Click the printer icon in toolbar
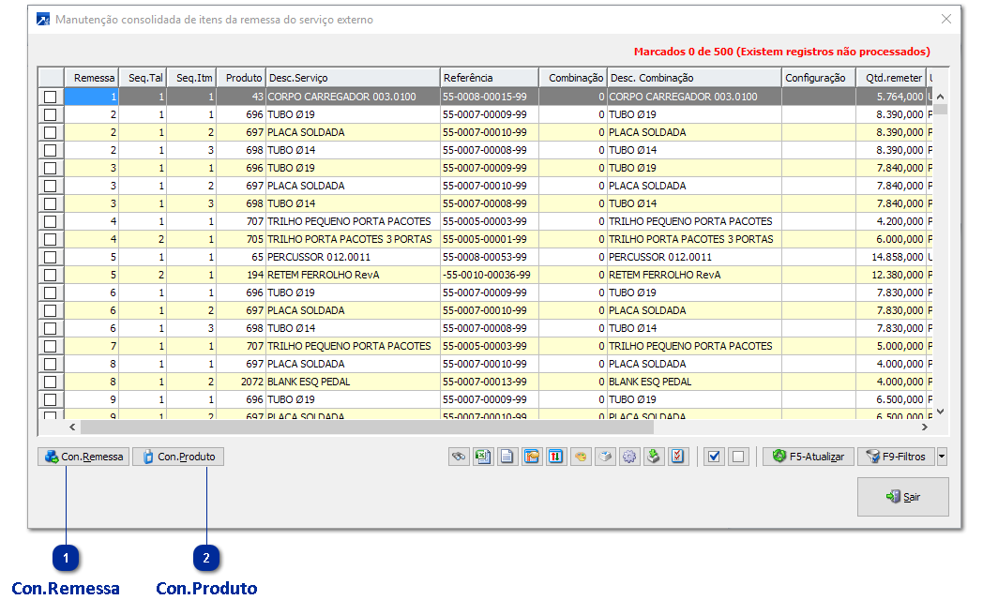The width and height of the screenshot is (983, 615). coord(605,457)
